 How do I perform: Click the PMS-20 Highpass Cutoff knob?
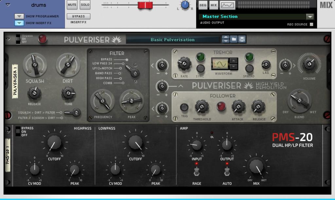click(x=54, y=142)
